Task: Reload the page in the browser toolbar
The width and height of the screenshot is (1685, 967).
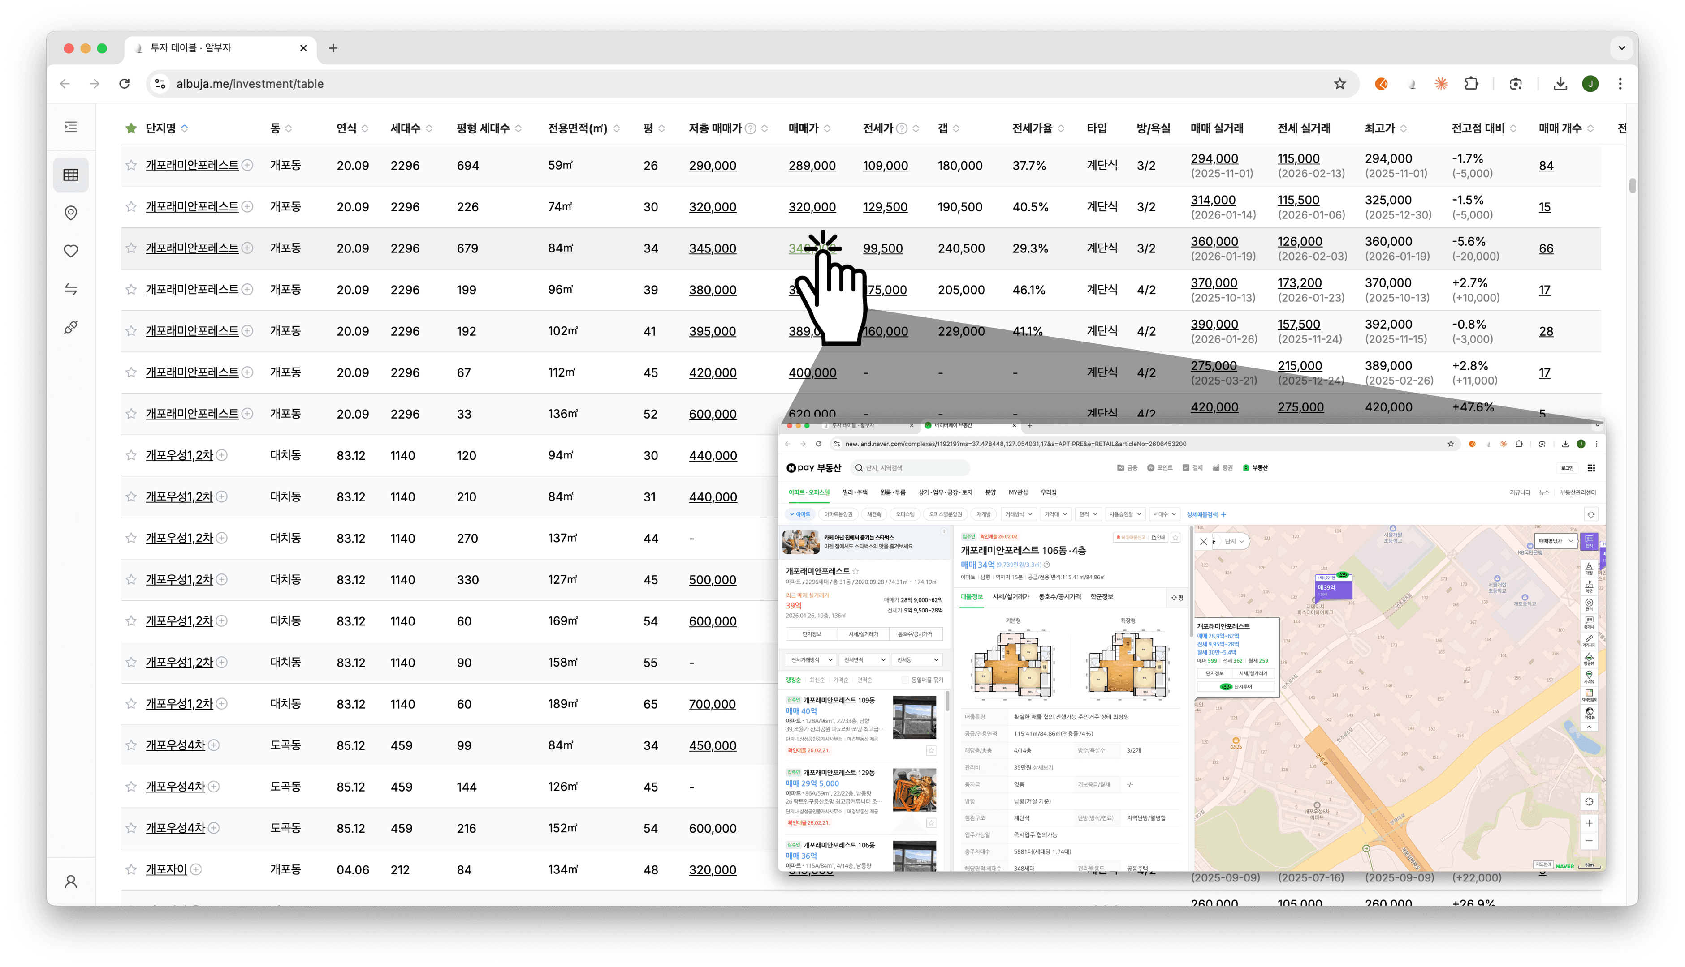Action: 124,84
